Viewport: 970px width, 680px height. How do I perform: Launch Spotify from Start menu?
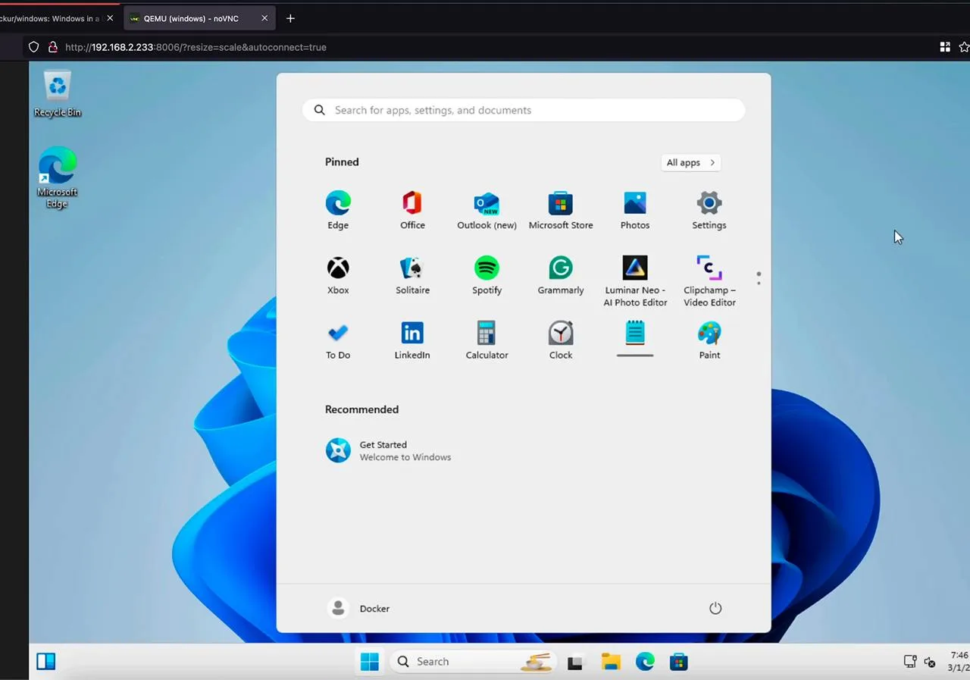(x=487, y=275)
